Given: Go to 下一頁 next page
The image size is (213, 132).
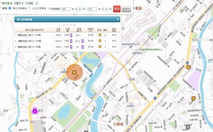Looking at the screenshot, I should pyautogui.click(x=72, y=25).
